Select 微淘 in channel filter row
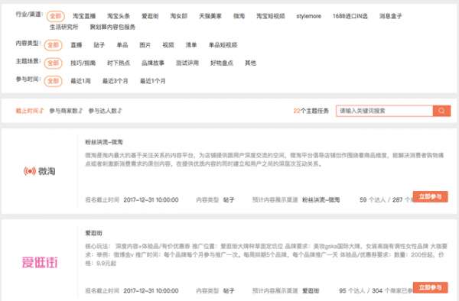Screen dimensions: 459x301 pos(239,16)
